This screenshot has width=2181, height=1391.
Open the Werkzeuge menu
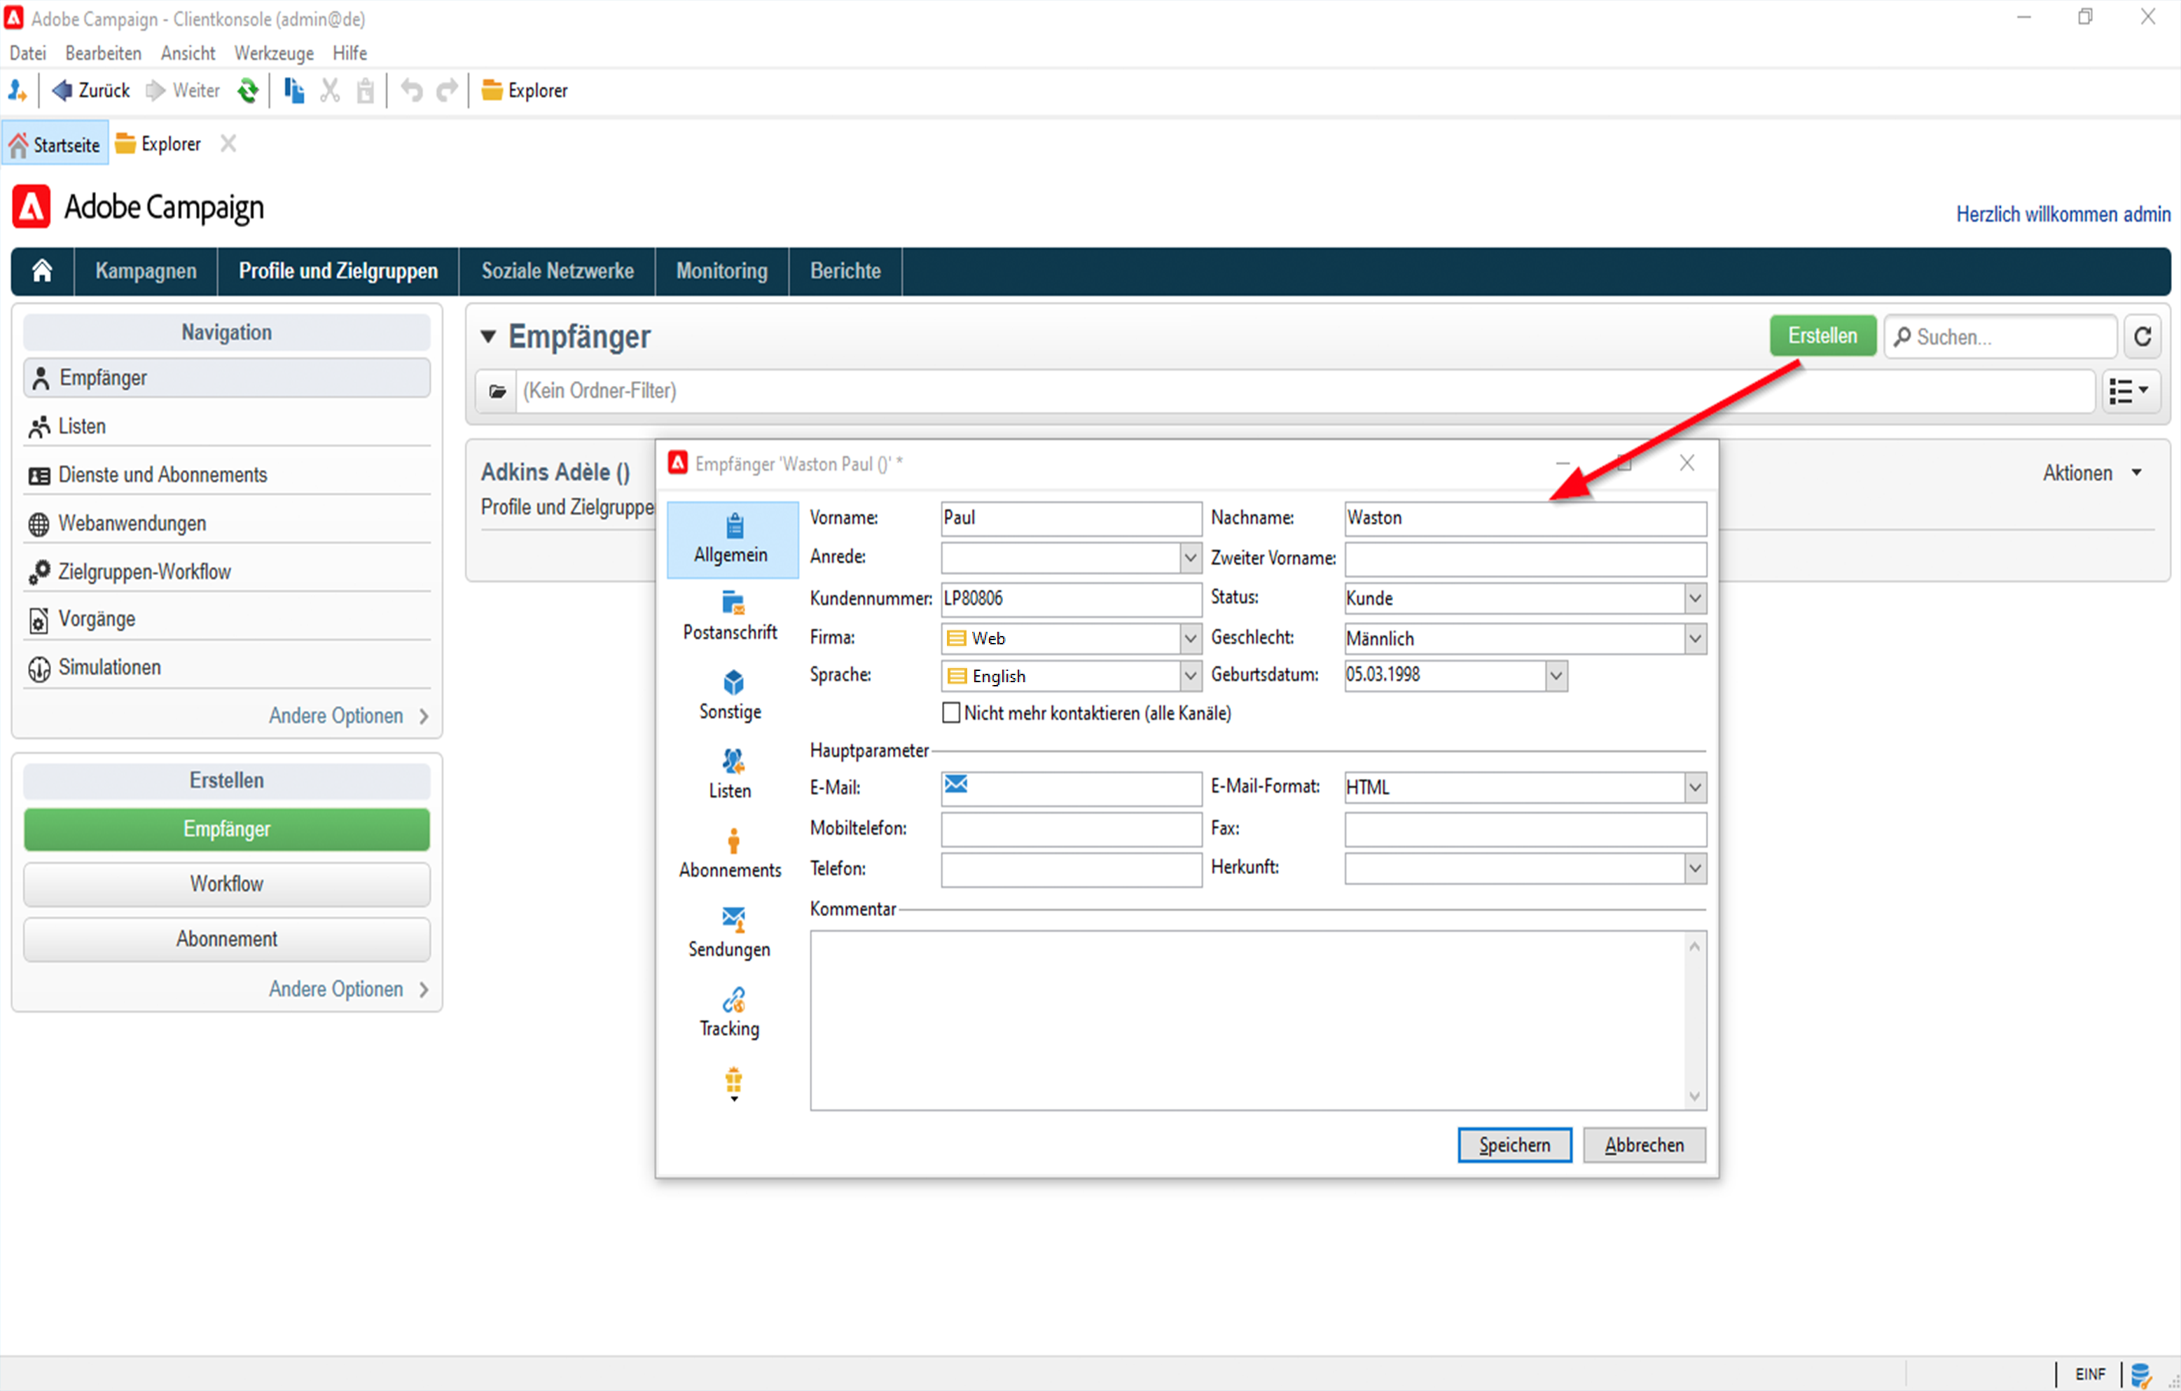(274, 53)
